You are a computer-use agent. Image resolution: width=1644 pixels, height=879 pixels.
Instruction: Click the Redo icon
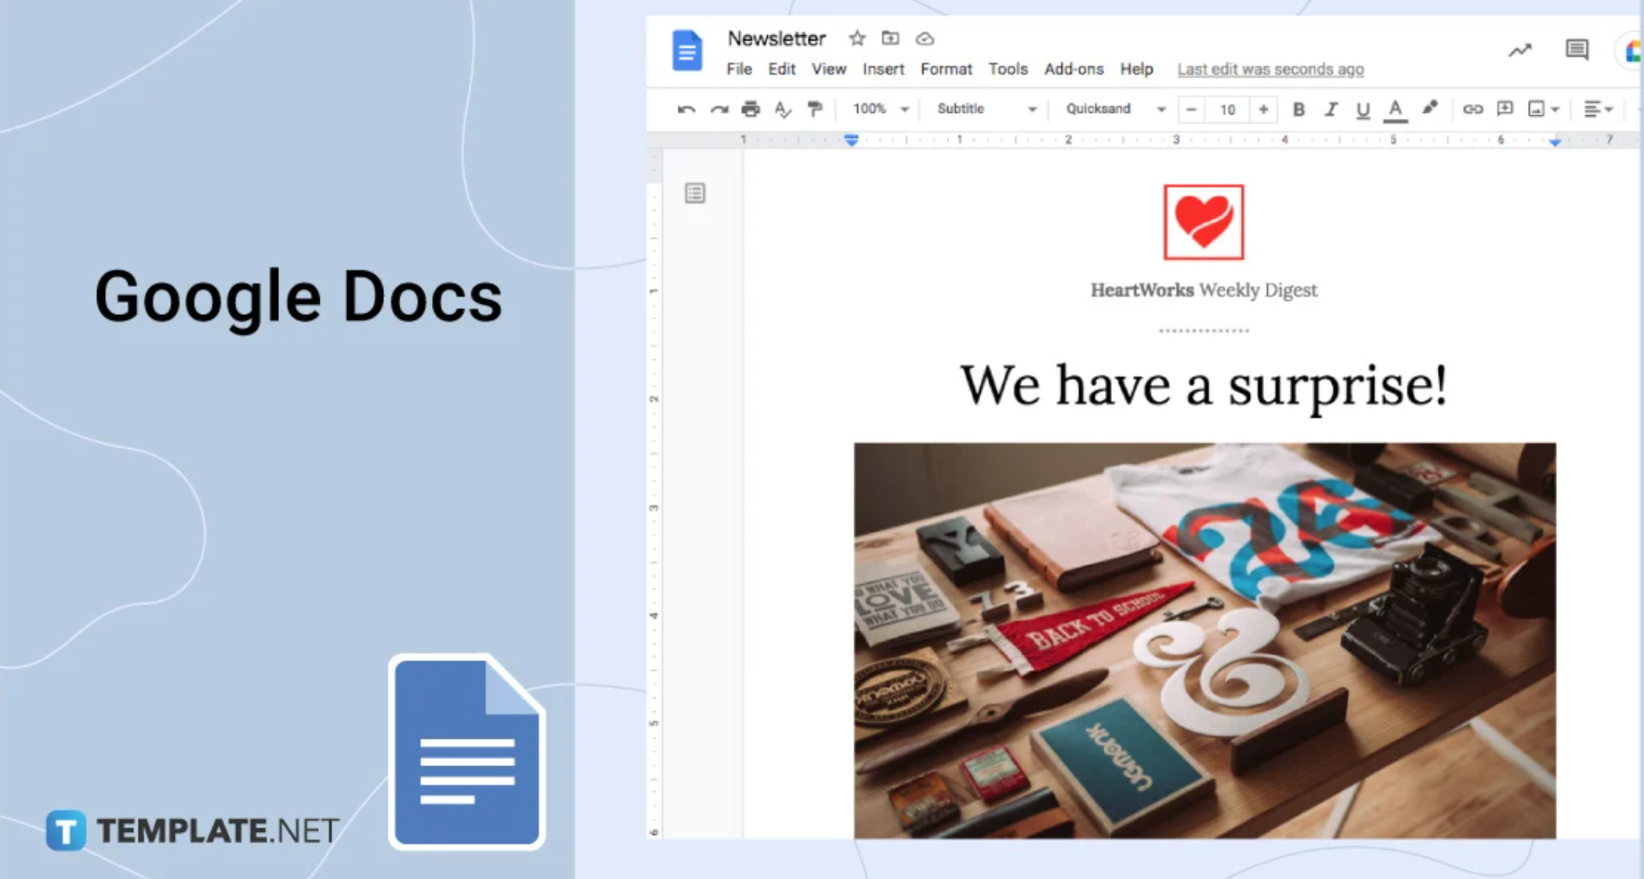tap(719, 109)
